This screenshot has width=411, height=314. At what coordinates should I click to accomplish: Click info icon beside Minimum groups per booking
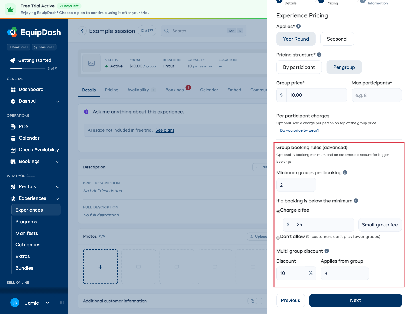(x=345, y=172)
